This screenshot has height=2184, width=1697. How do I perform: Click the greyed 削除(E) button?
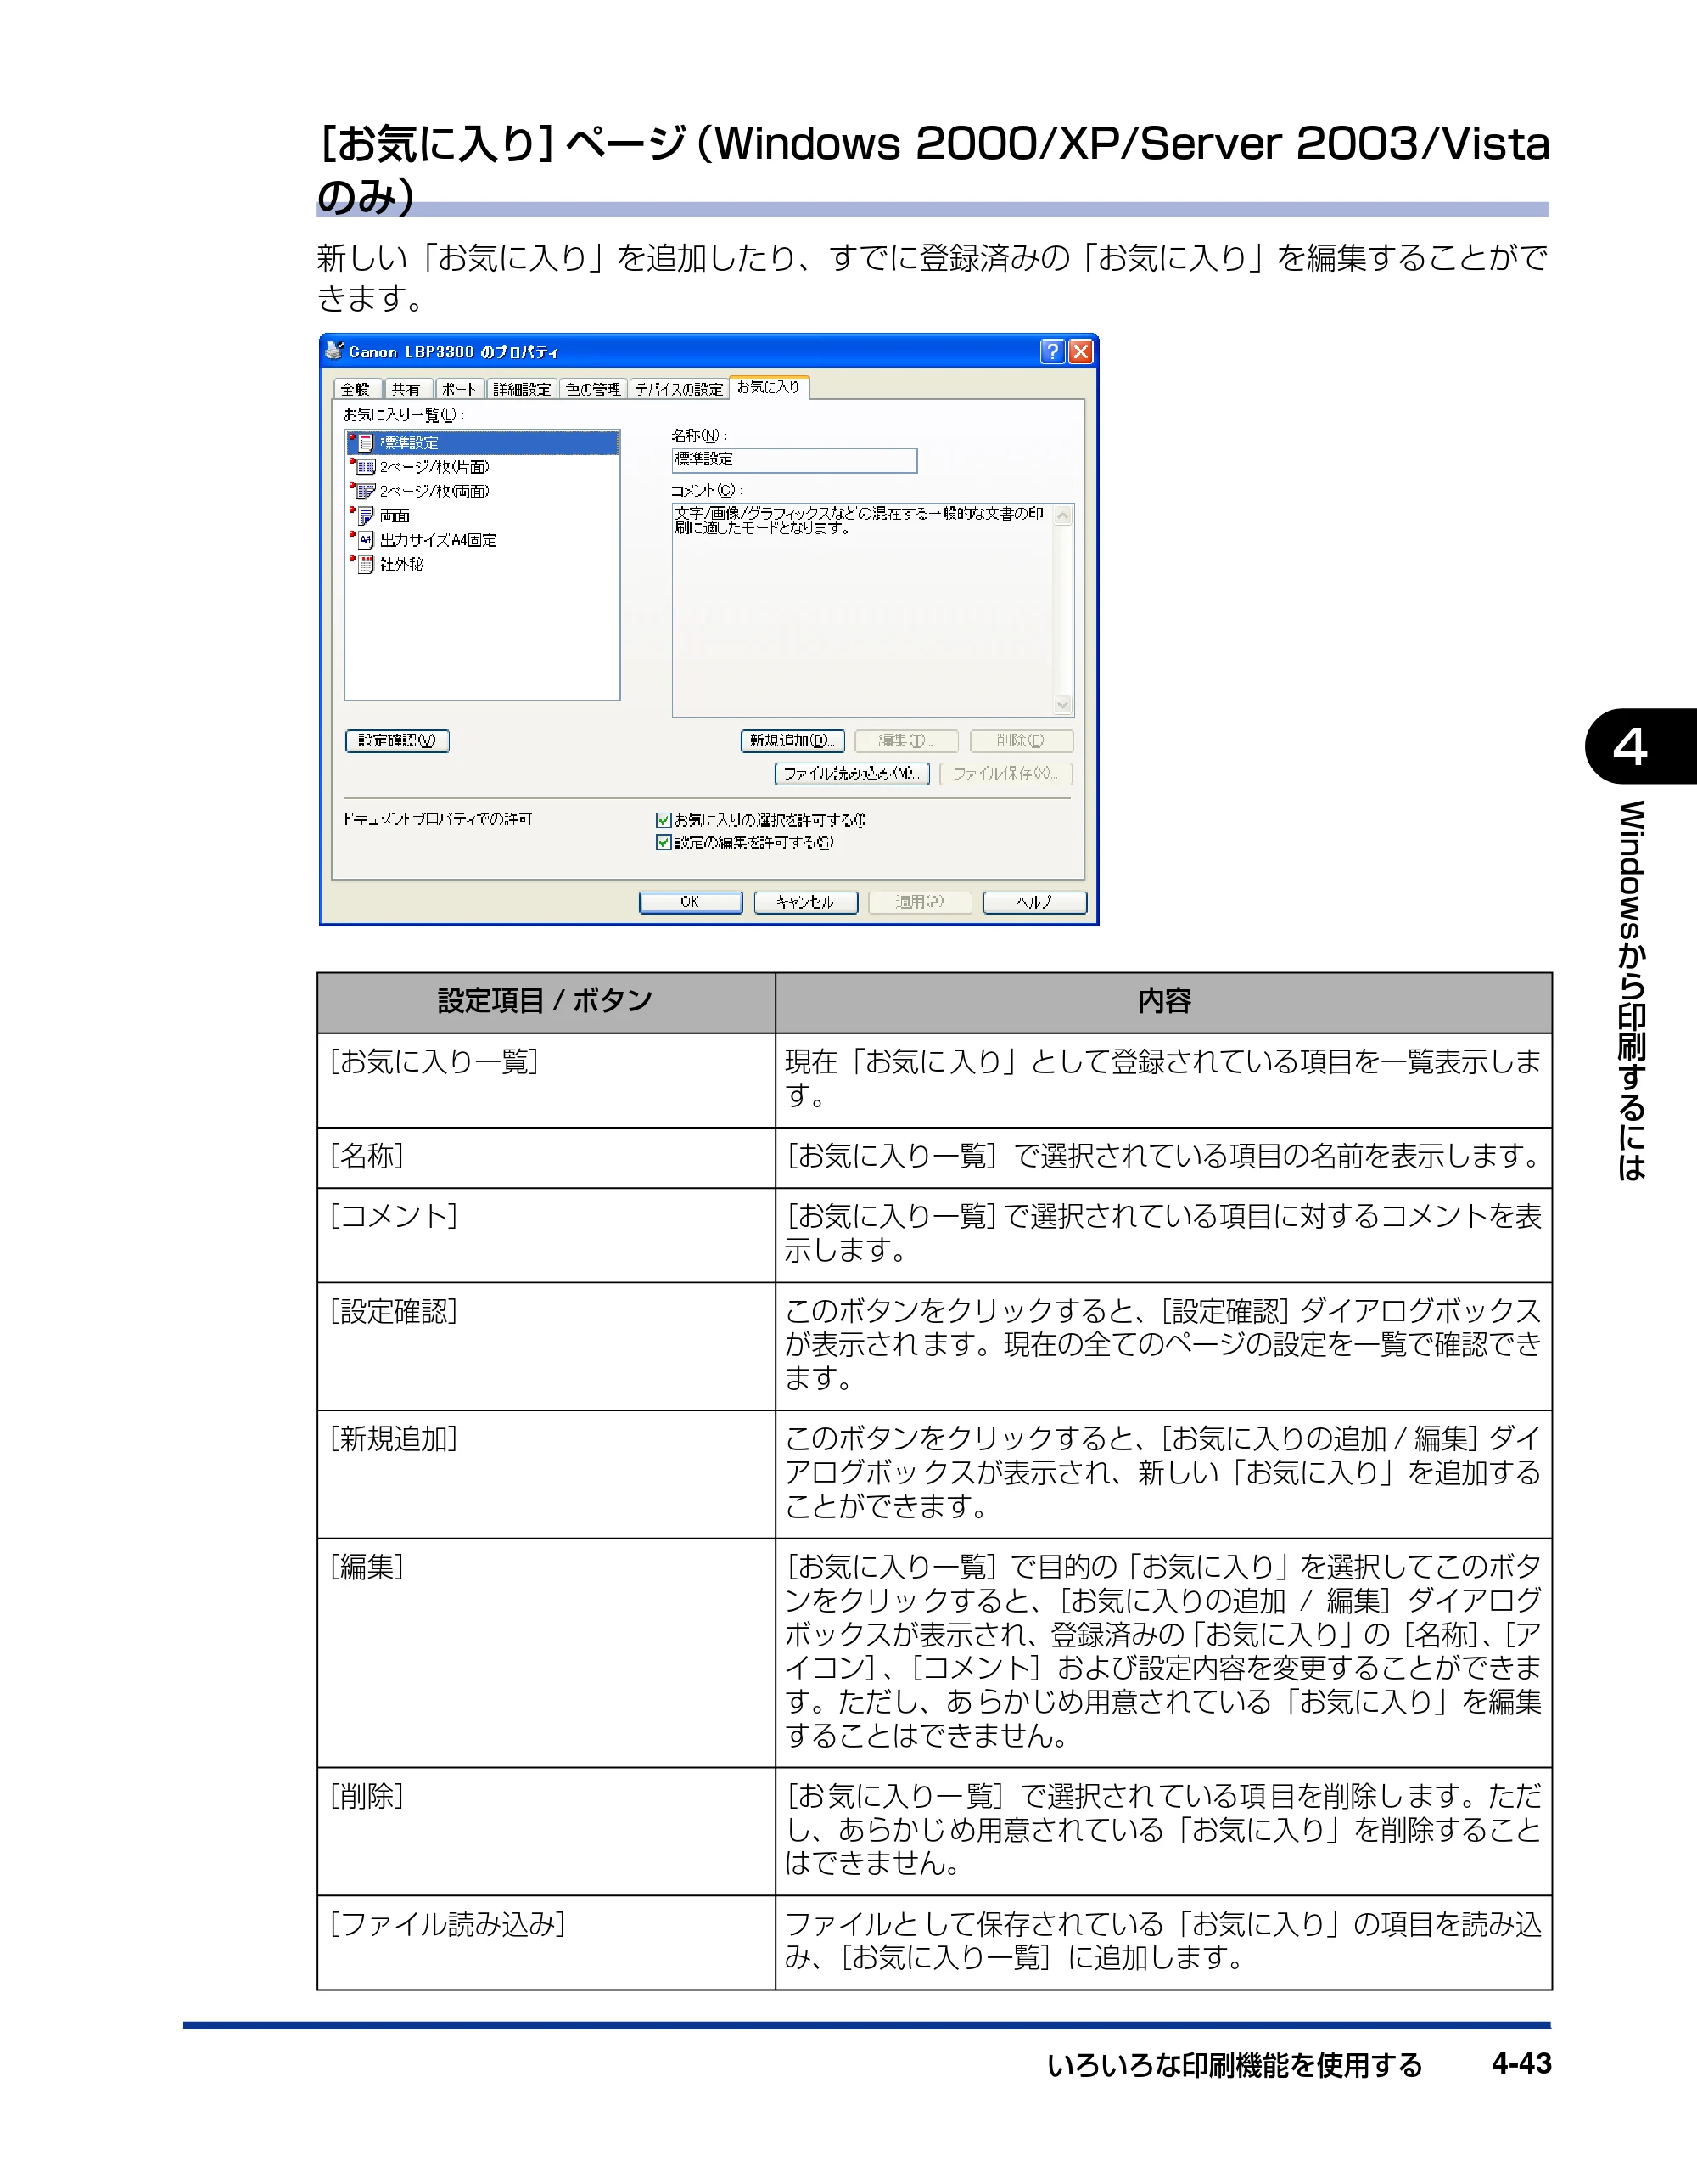coord(1022,741)
